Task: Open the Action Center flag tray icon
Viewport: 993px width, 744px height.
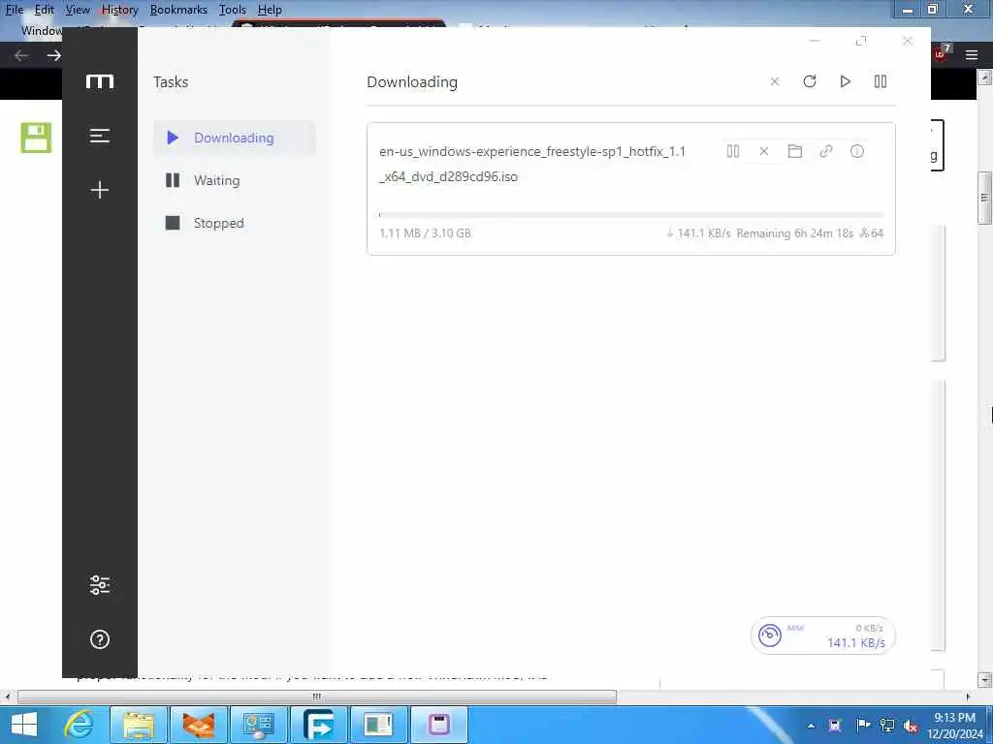Action: (x=862, y=726)
